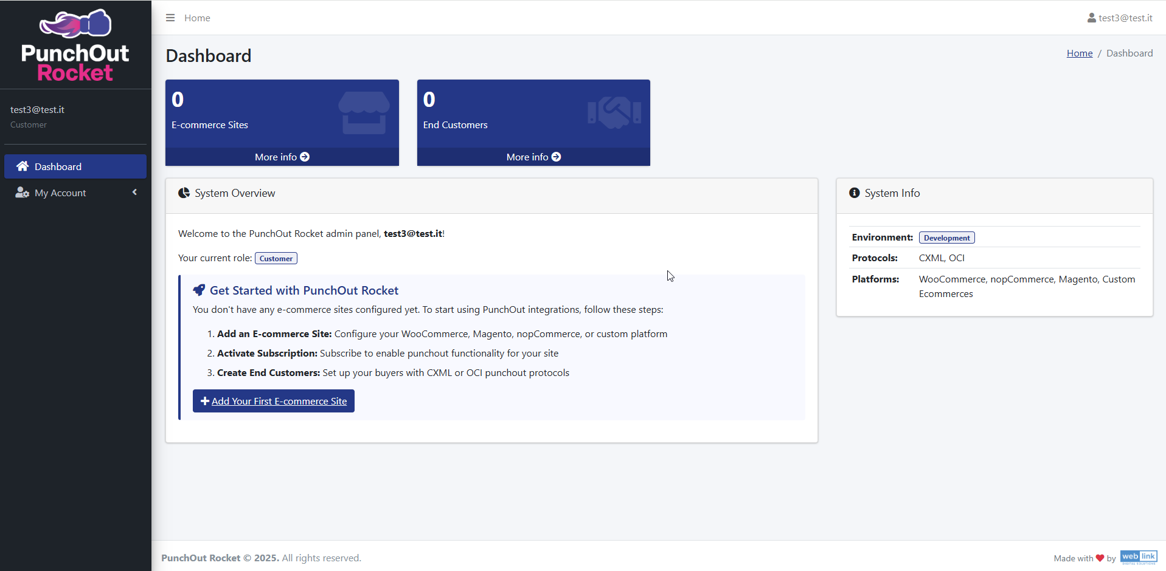Click the handshake icon on End Customers card
Viewport: 1166px width, 571px height.
point(614,112)
